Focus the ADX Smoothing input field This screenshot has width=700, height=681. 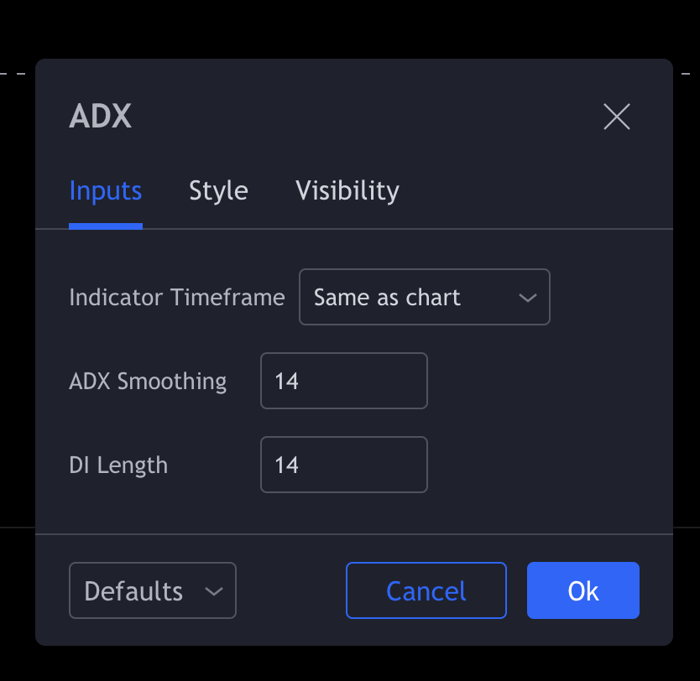(343, 381)
